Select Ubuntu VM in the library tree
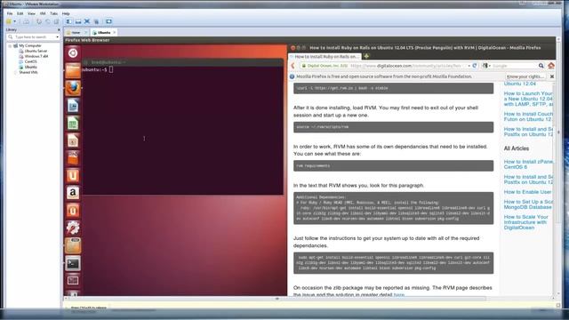The width and height of the screenshot is (569, 320). tap(30, 68)
